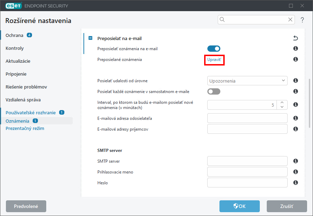The image size is (313, 216).
Task: Select Prezentačný režim in sidebar
Action: [25, 129]
